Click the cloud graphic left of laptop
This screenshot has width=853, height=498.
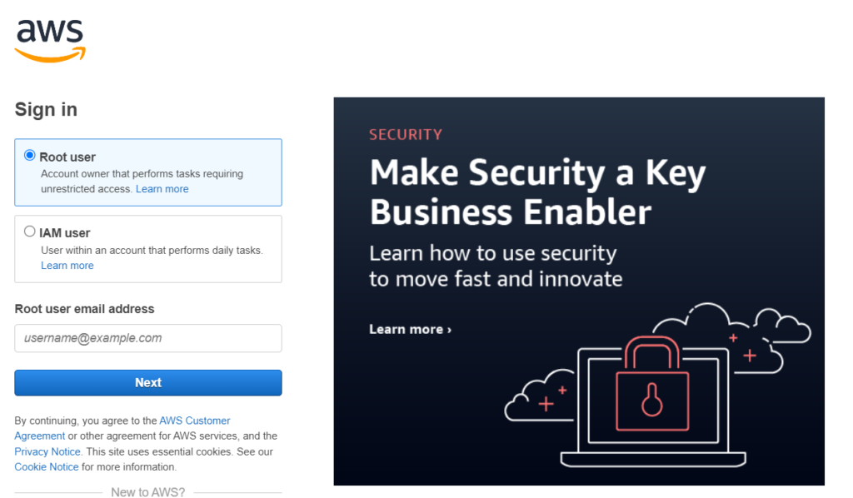[x=539, y=396]
